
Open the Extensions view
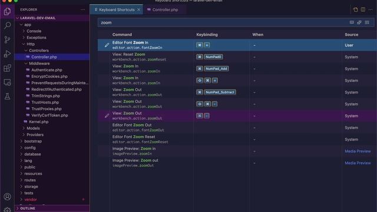click(7, 68)
